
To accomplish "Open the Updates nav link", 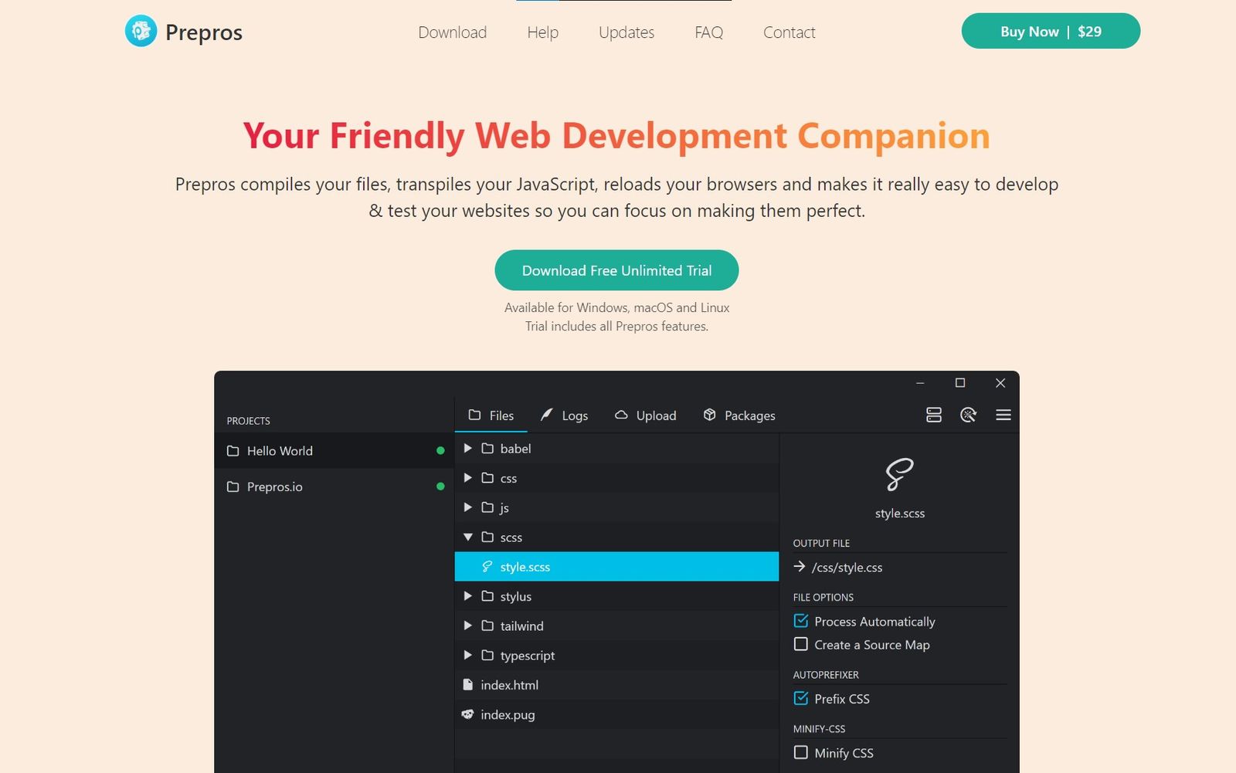I will (626, 32).
